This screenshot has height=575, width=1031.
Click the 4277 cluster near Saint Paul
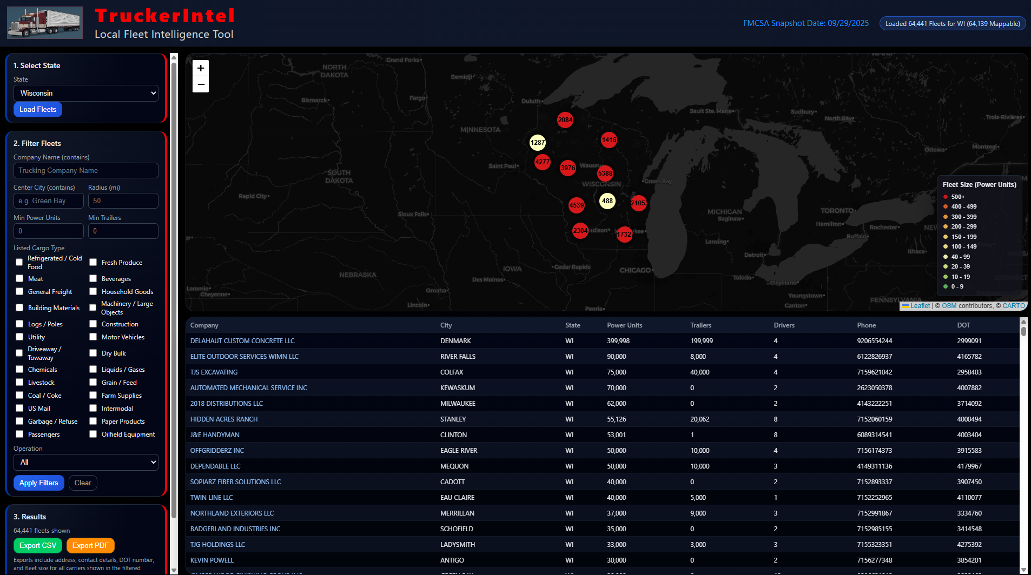click(x=542, y=162)
